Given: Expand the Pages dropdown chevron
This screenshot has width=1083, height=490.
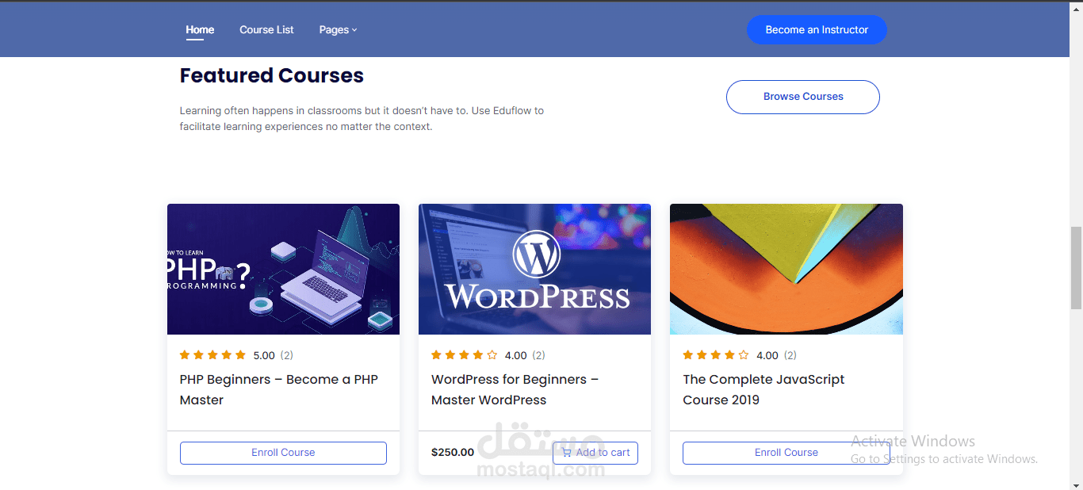Looking at the screenshot, I should coord(354,30).
